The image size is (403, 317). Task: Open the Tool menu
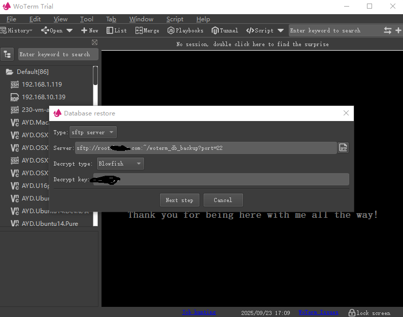(87, 19)
